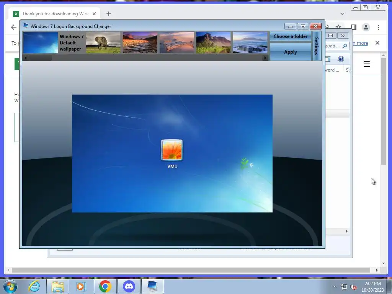Open Discord from the taskbar
The height and width of the screenshot is (294, 392).
[x=129, y=286]
